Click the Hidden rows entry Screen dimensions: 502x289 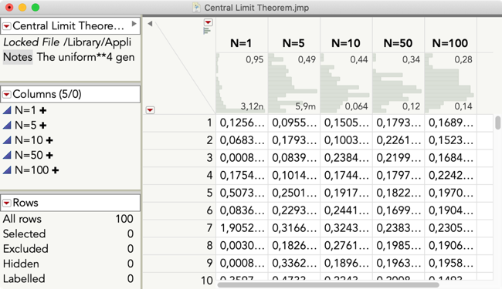pos(68,264)
